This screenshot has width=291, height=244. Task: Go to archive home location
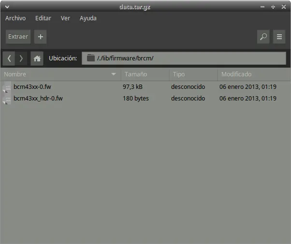click(x=37, y=58)
